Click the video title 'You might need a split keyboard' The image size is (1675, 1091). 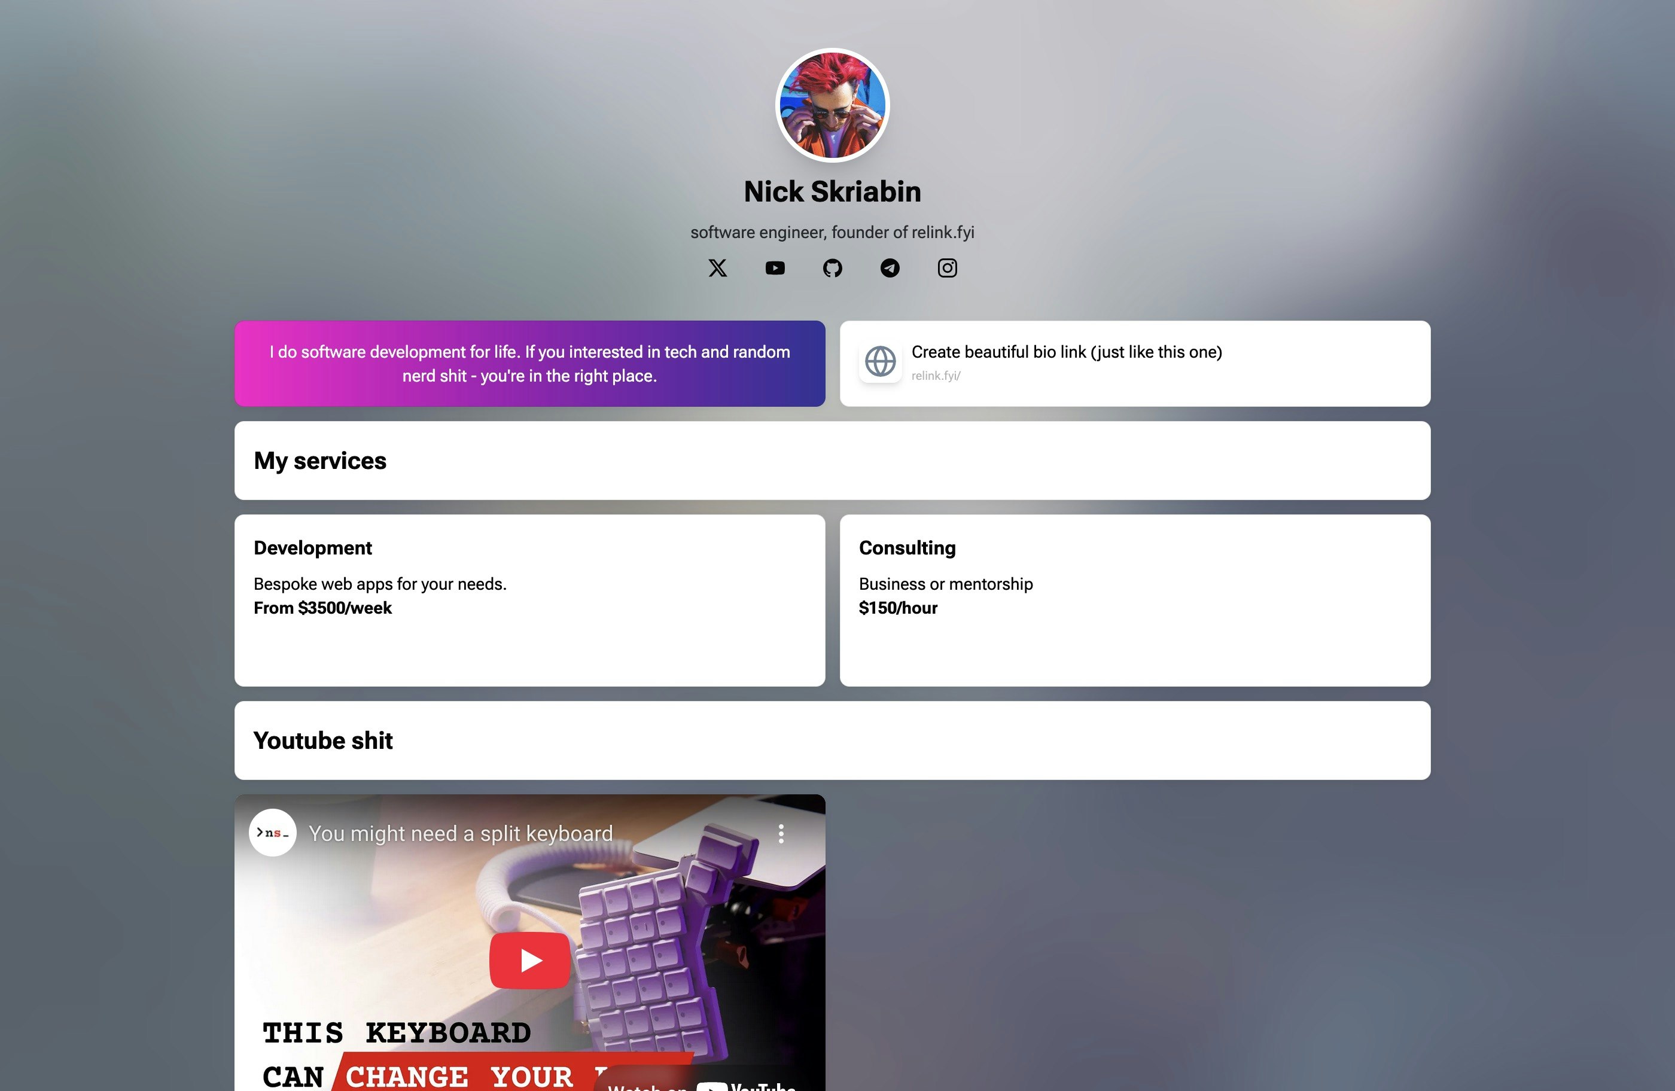[x=461, y=833]
